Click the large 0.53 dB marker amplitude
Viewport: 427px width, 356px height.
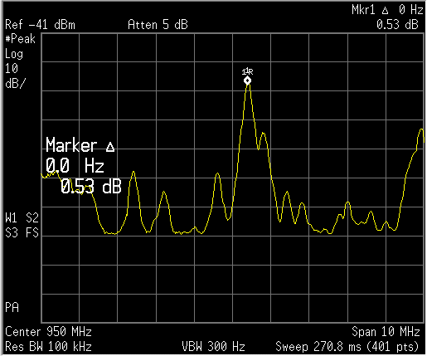pos(91,186)
